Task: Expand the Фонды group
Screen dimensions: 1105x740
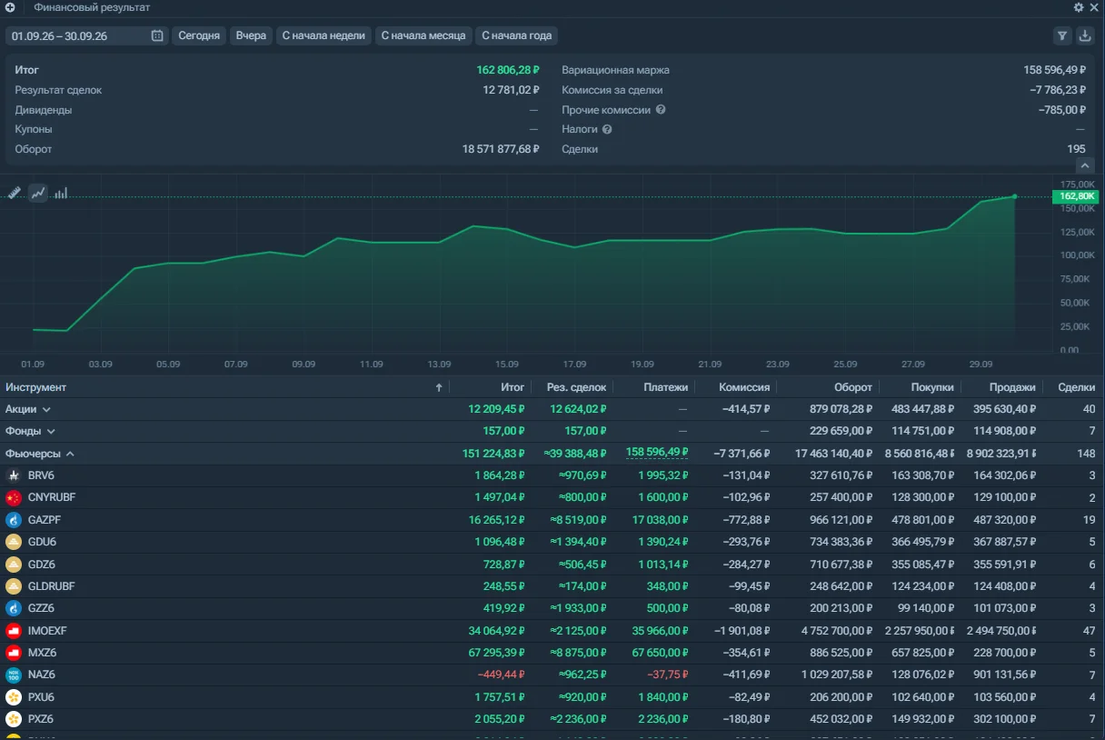Action: (51, 432)
